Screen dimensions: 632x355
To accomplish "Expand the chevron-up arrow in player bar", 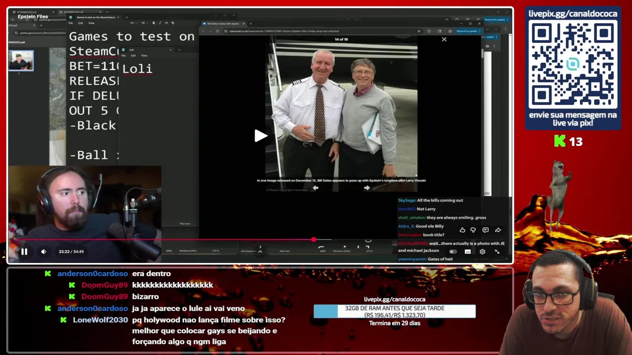I will tap(260, 251).
